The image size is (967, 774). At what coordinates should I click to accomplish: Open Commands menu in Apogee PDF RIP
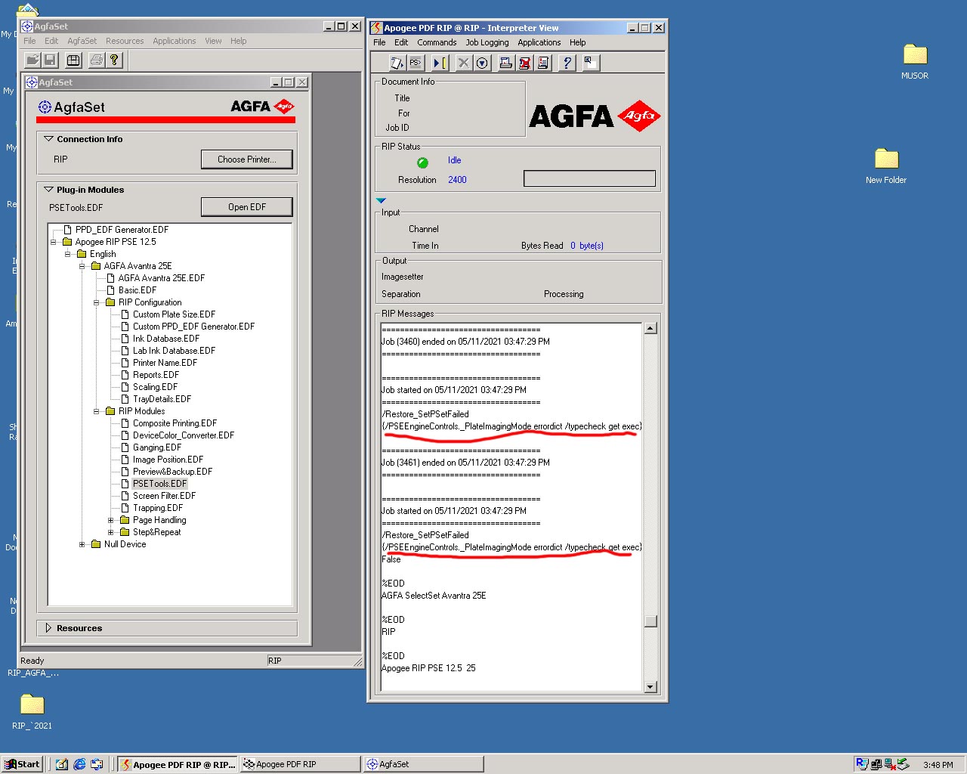tap(437, 42)
